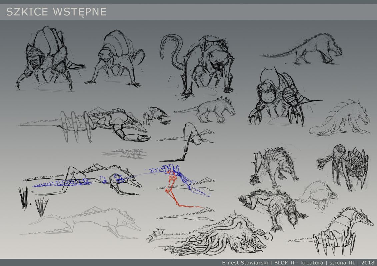
Task: Click the "2018" year in footer
Action: click(367, 263)
